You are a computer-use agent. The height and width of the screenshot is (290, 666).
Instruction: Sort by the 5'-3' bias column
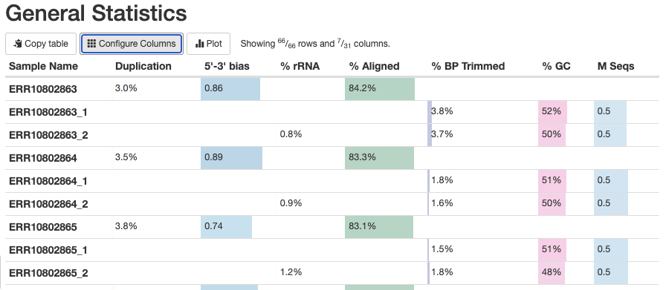[227, 66]
